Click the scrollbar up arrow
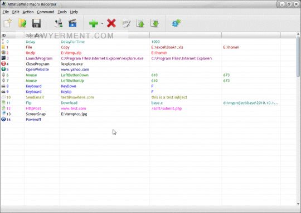This screenshot has height=213, width=301. (298, 34)
